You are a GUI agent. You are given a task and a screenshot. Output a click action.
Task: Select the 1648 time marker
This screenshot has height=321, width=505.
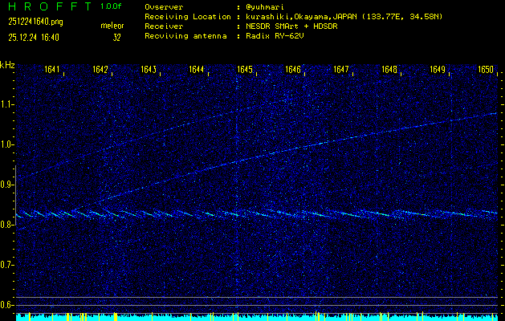tap(389, 70)
